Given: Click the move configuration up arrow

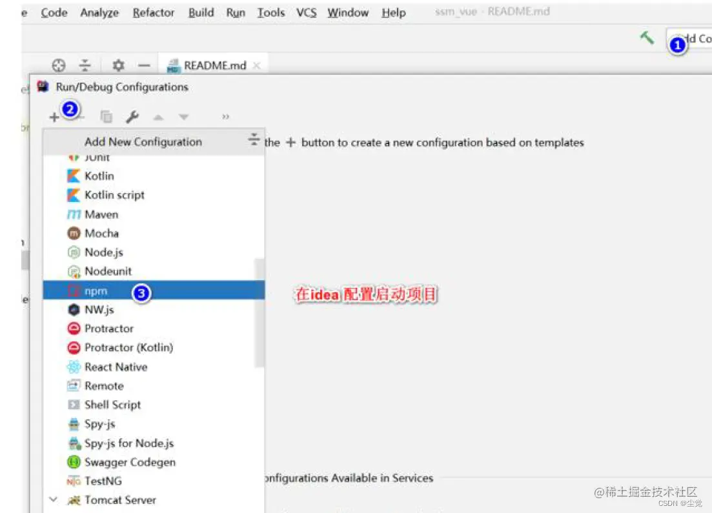Looking at the screenshot, I should point(158,117).
